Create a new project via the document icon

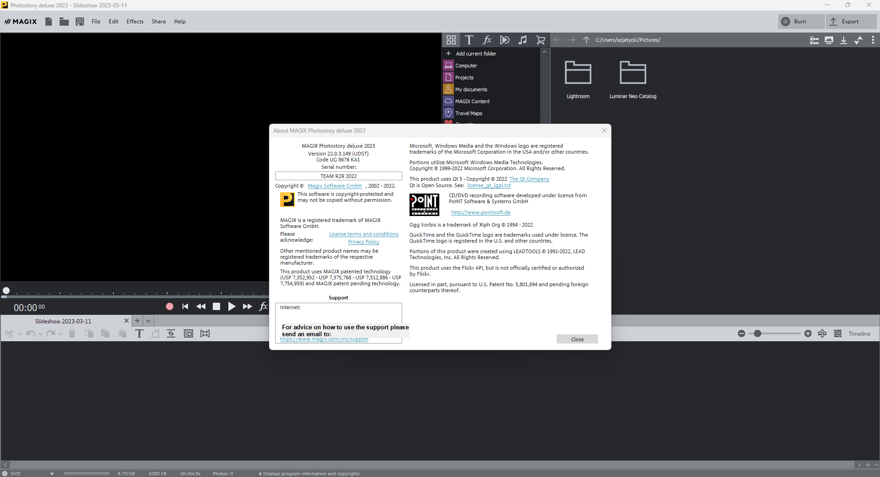coord(49,22)
